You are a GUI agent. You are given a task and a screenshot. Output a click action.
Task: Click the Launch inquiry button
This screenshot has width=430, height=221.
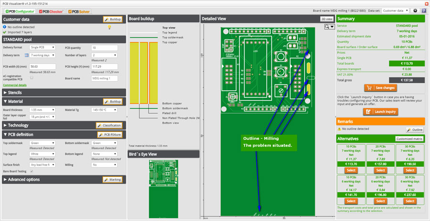point(380,112)
